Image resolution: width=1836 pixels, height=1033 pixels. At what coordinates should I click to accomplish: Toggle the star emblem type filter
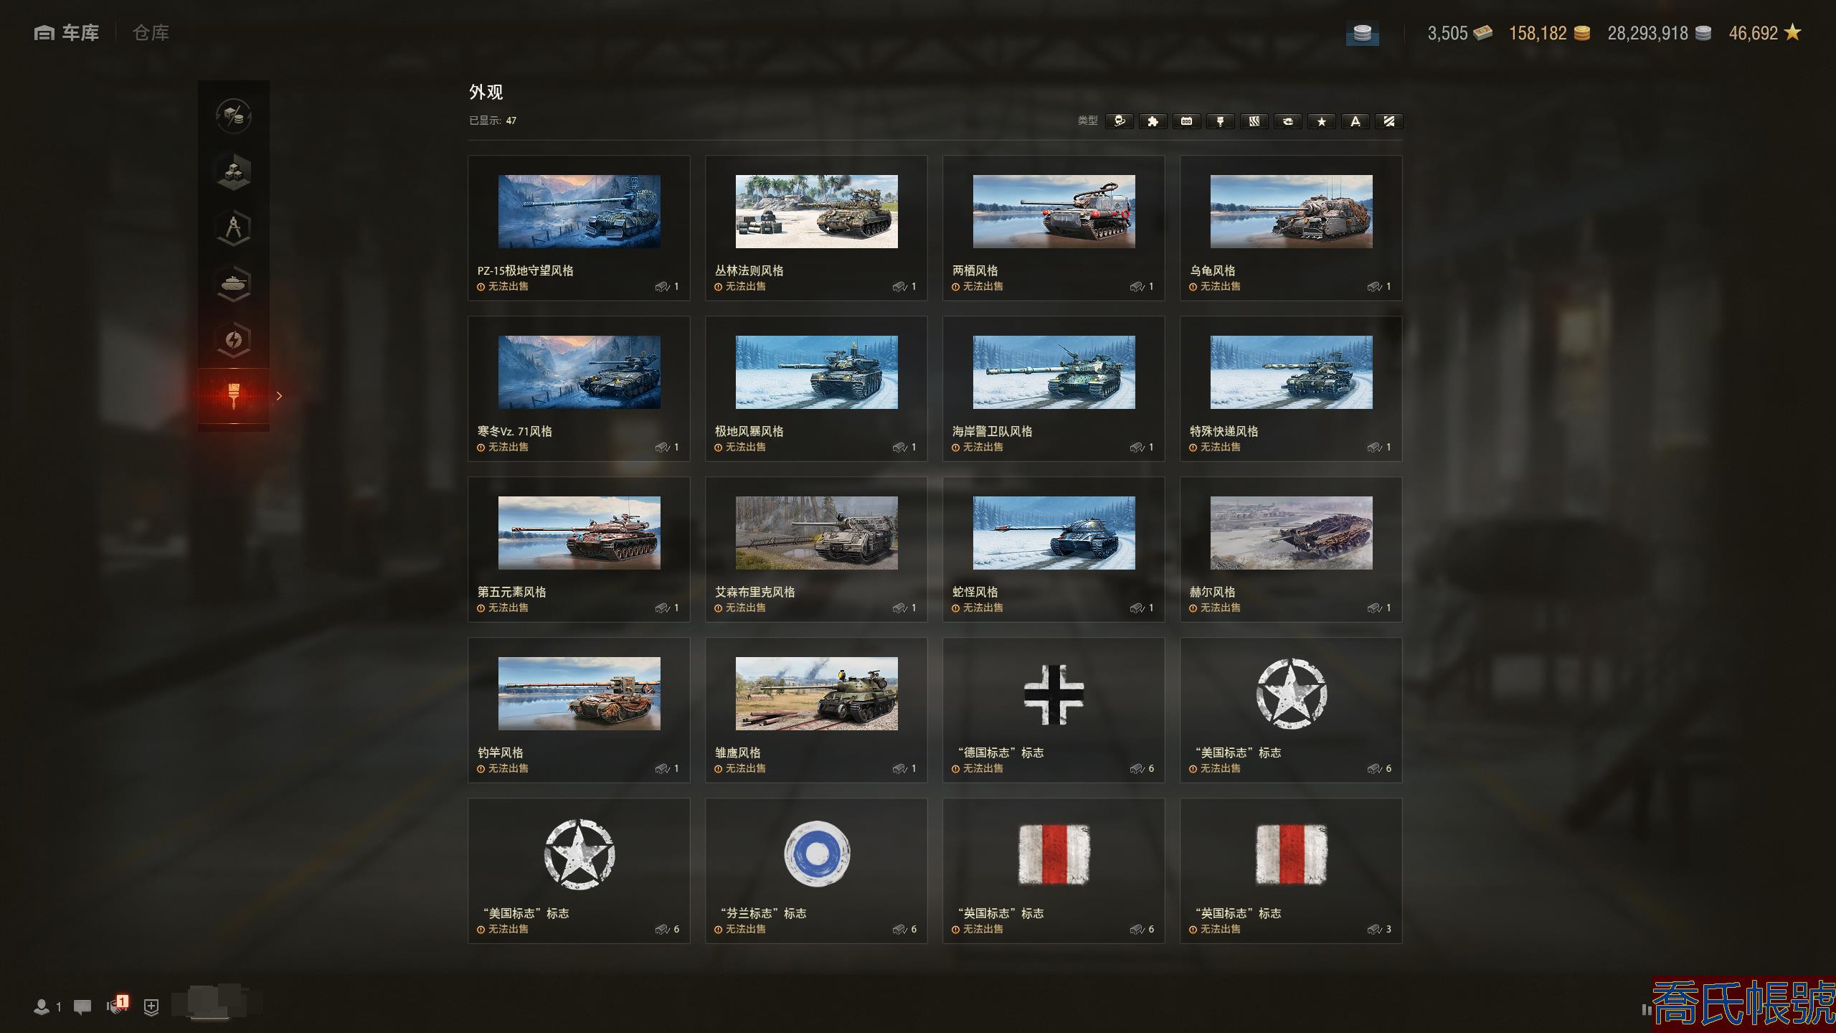(x=1321, y=121)
